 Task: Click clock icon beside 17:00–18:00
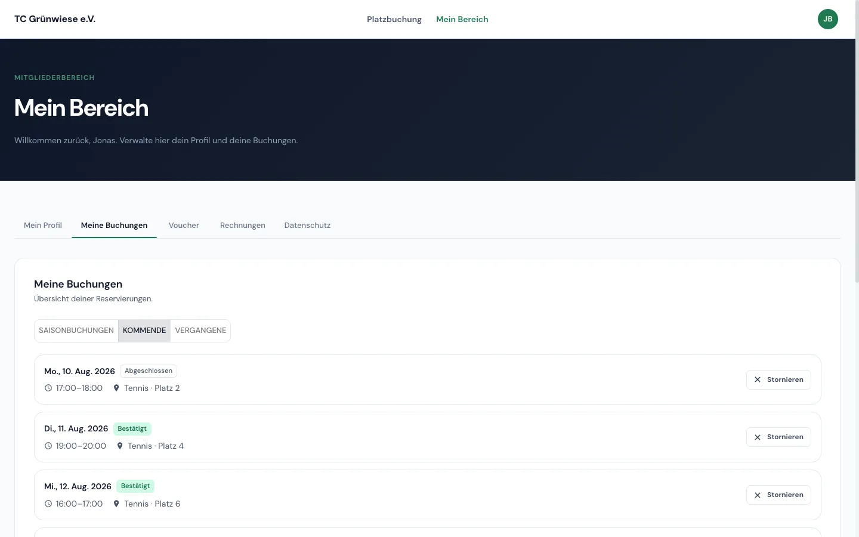tap(48, 388)
